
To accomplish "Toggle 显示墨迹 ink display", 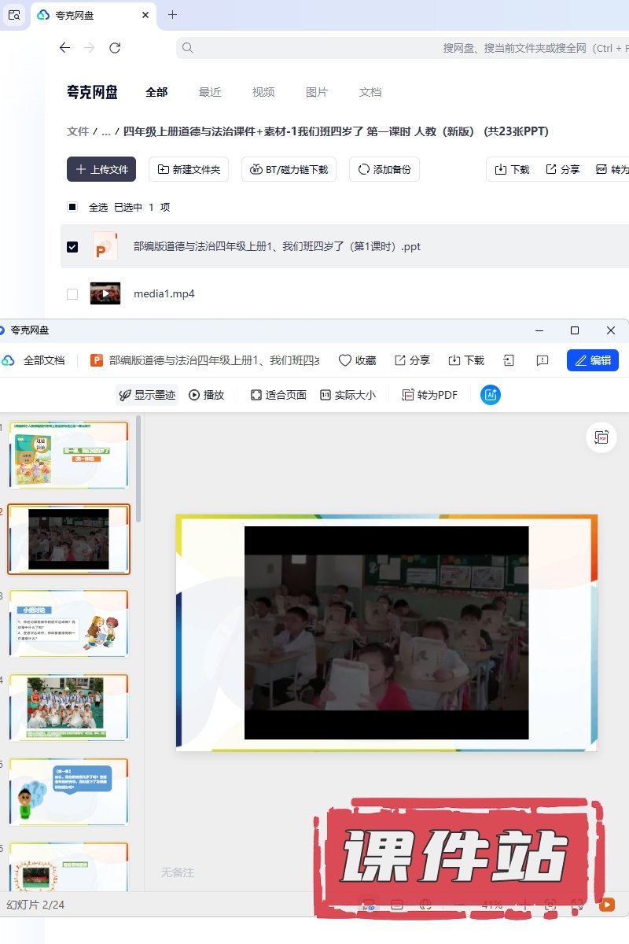I will [x=147, y=395].
